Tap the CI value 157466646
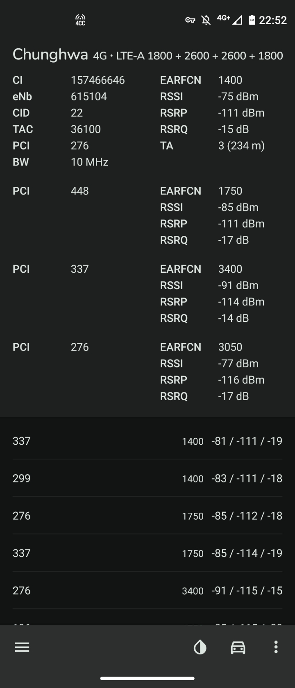The image size is (295, 688). [x=98, y=80]
